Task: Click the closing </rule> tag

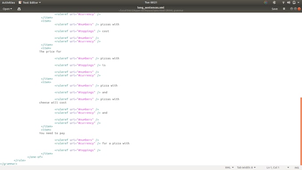Action: click(20, 160)
